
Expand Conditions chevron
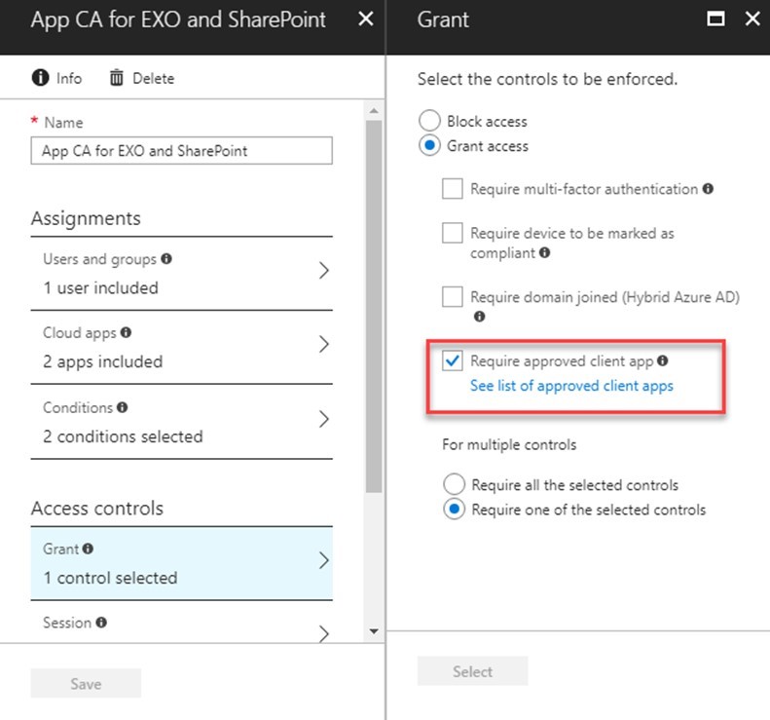pyautogui.click(x=323, y=419)
